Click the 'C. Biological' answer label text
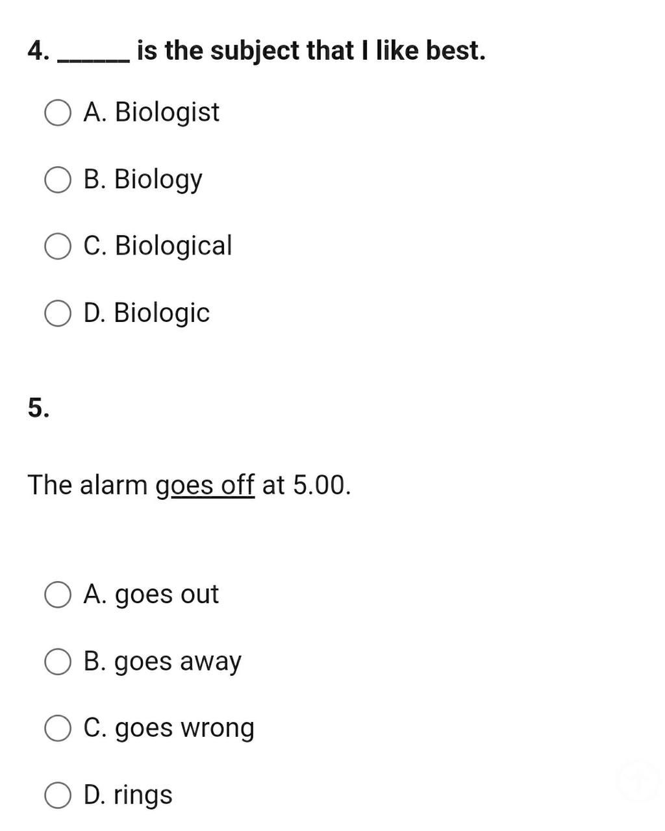The width and height of the screenshot is (665, 831). [x=158, y=246]
